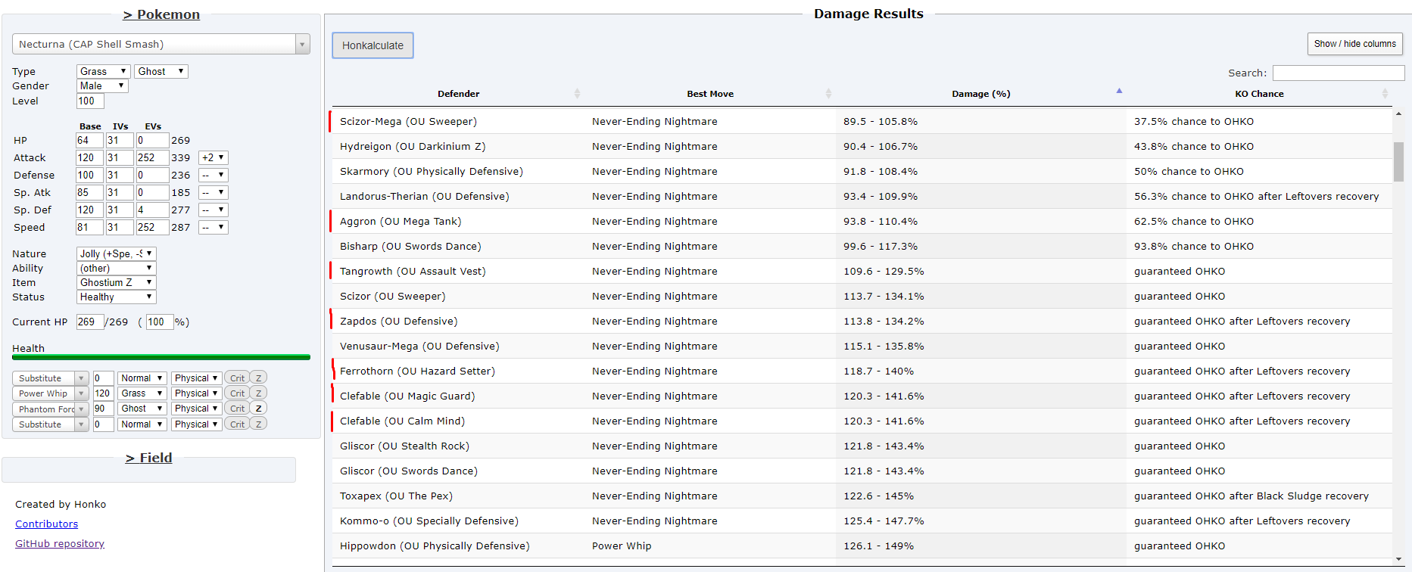The height and width of the screenshot is (572, 1412).
Task: Select the Kommo-o (OU Specially Defensive) row
Action: coord(862,521)
